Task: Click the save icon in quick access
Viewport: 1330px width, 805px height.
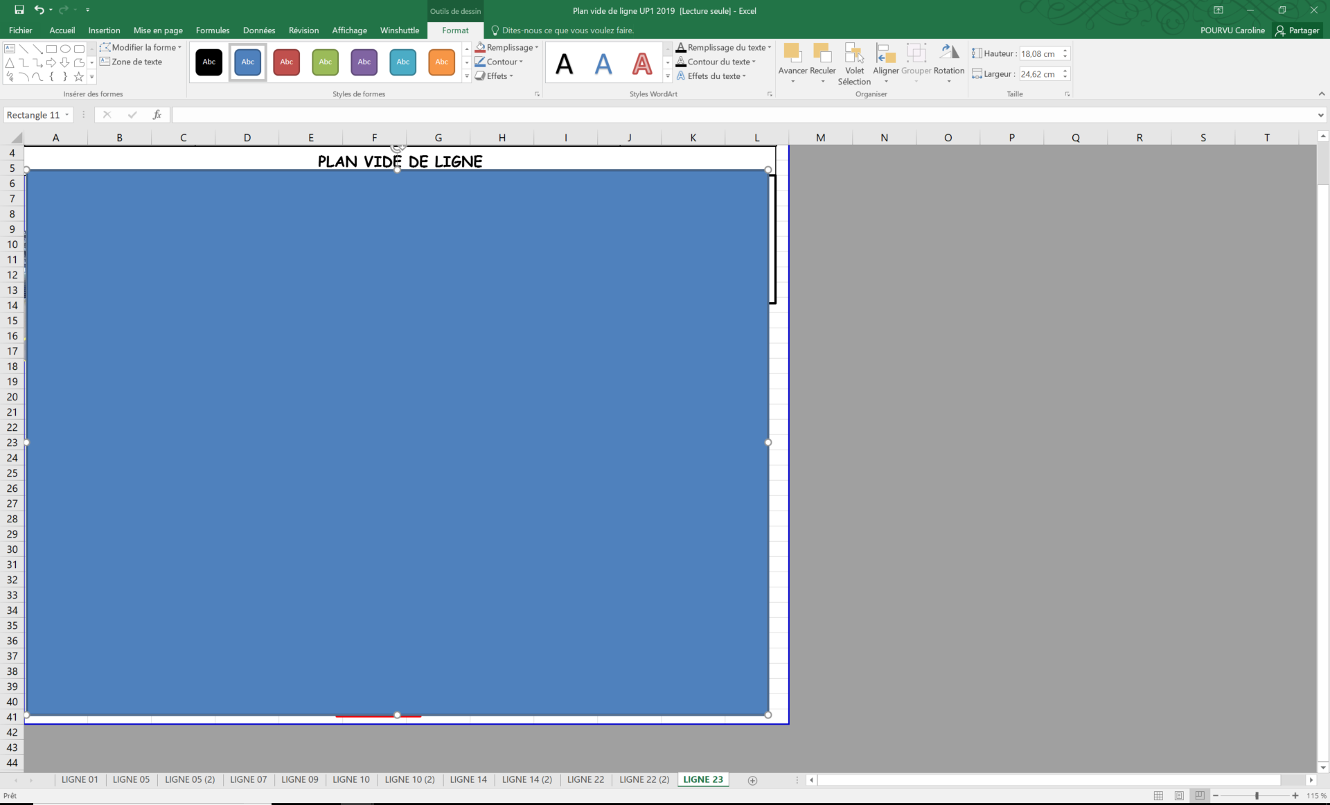Action: (19, 10)
